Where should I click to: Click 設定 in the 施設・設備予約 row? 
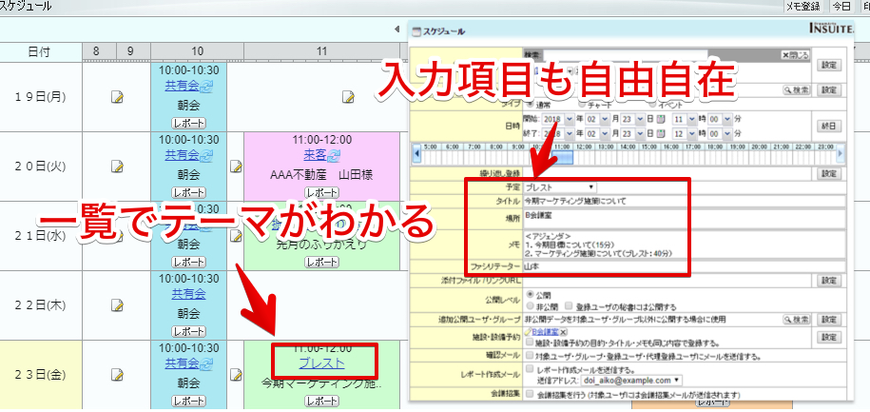point(828,337)
